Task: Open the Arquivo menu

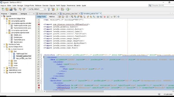Action: pyautogui.click(x=3, y=5)
